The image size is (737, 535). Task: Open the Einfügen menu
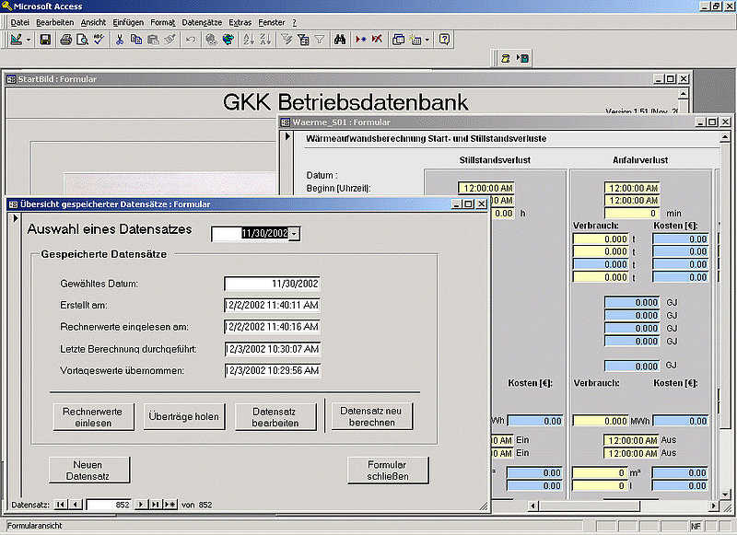click(128, 22)
